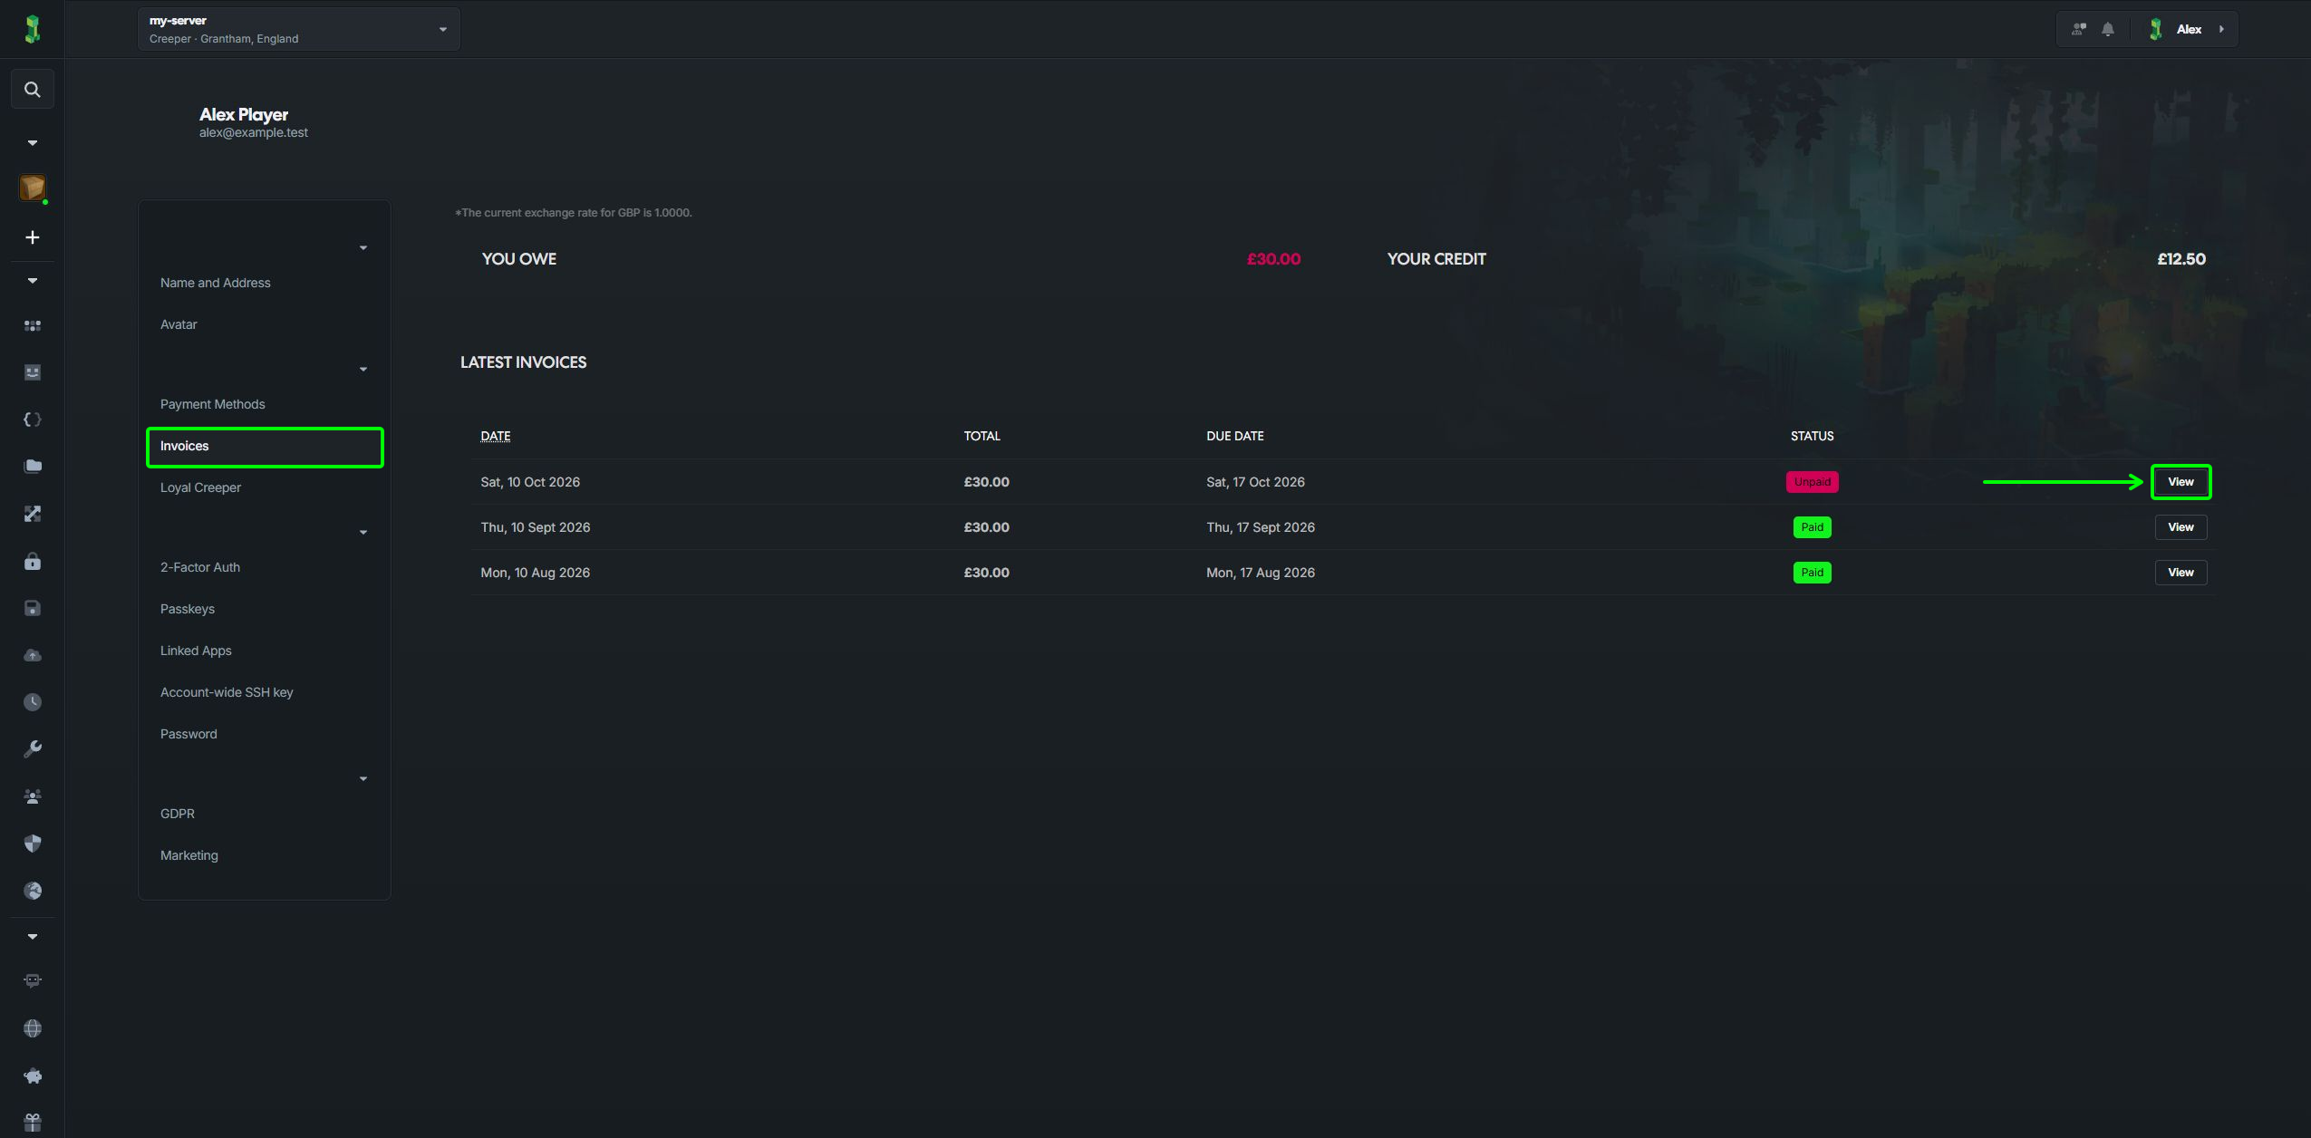The height and width of the screenshot is (1138, 2311).
Task: Open the GDPR settings page
Action: pyautogui.click(x=178, y=814)
